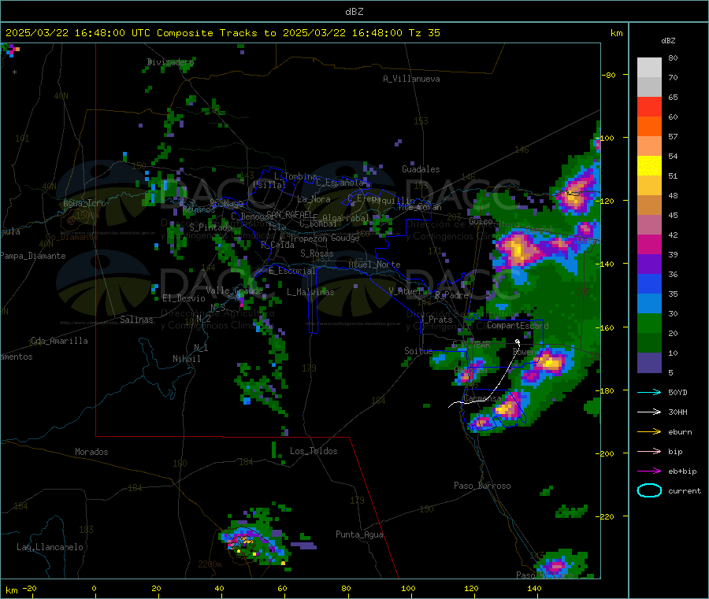Click the 'L_Malvinas' label

point(310,292)
